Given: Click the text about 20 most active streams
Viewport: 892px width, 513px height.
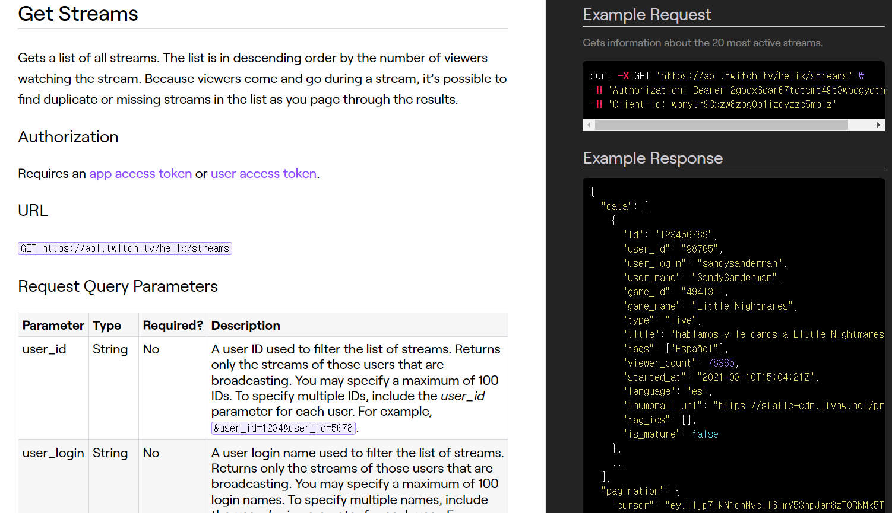Looking at the screenshot, I should (x=703, y=43).
